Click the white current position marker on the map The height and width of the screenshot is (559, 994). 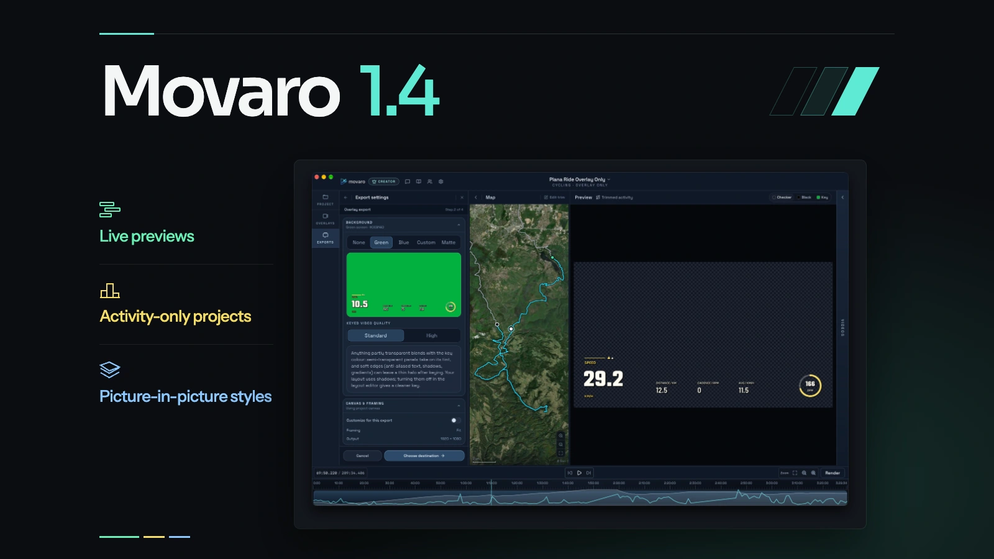pos(511,329)
